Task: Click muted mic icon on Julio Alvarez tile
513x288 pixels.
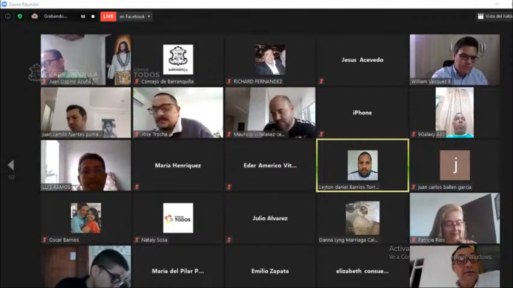Action: pos(229,240)
